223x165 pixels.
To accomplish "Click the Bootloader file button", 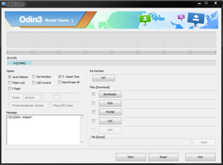I will click(110, 94).
